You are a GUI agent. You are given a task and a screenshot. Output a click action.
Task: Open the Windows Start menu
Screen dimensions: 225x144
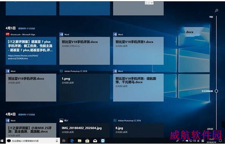point(2,141)
